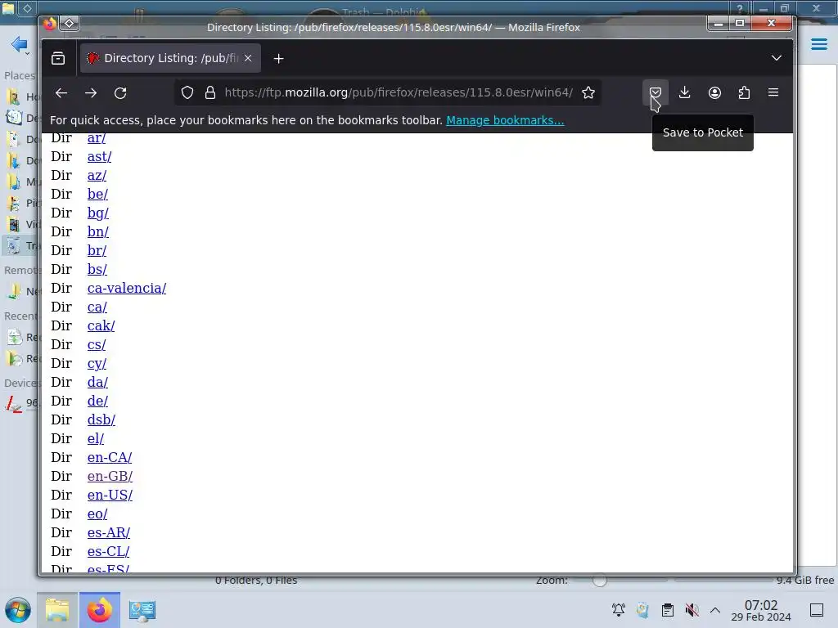Open the cy/ directory
The width and height of the screenshot is (838, 628).
(97, 364)
